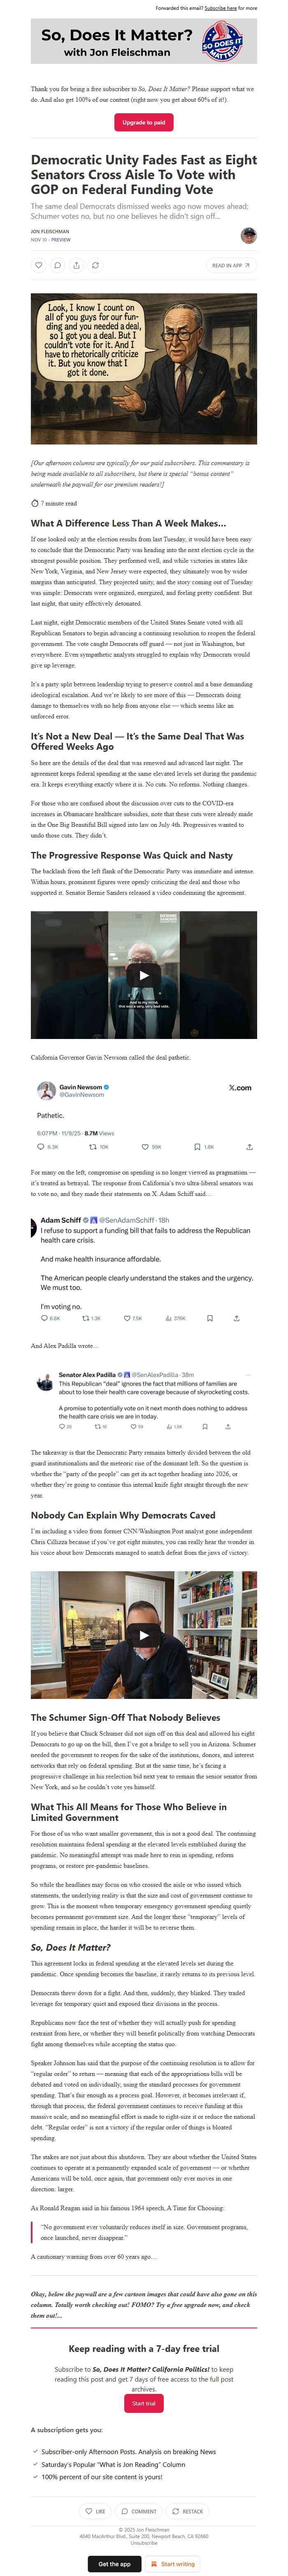The width and height of the screenshot is (288, 2576).
Task: Open the Schumer cartoon image
Action: pos(144,368)
